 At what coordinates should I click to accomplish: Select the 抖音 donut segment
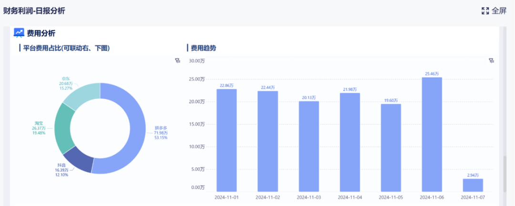point(78,160)
